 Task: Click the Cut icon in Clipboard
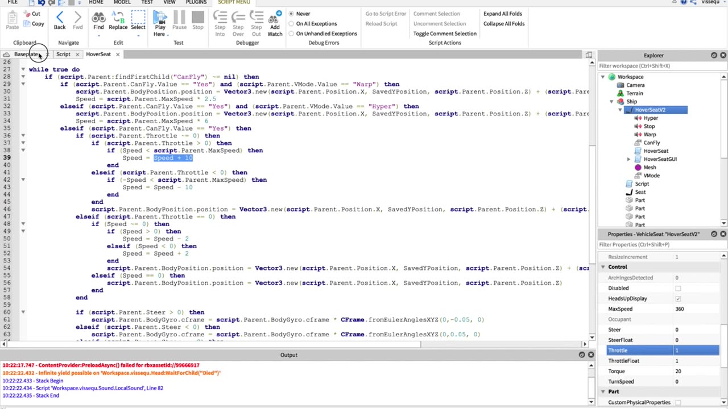[27, 14]
